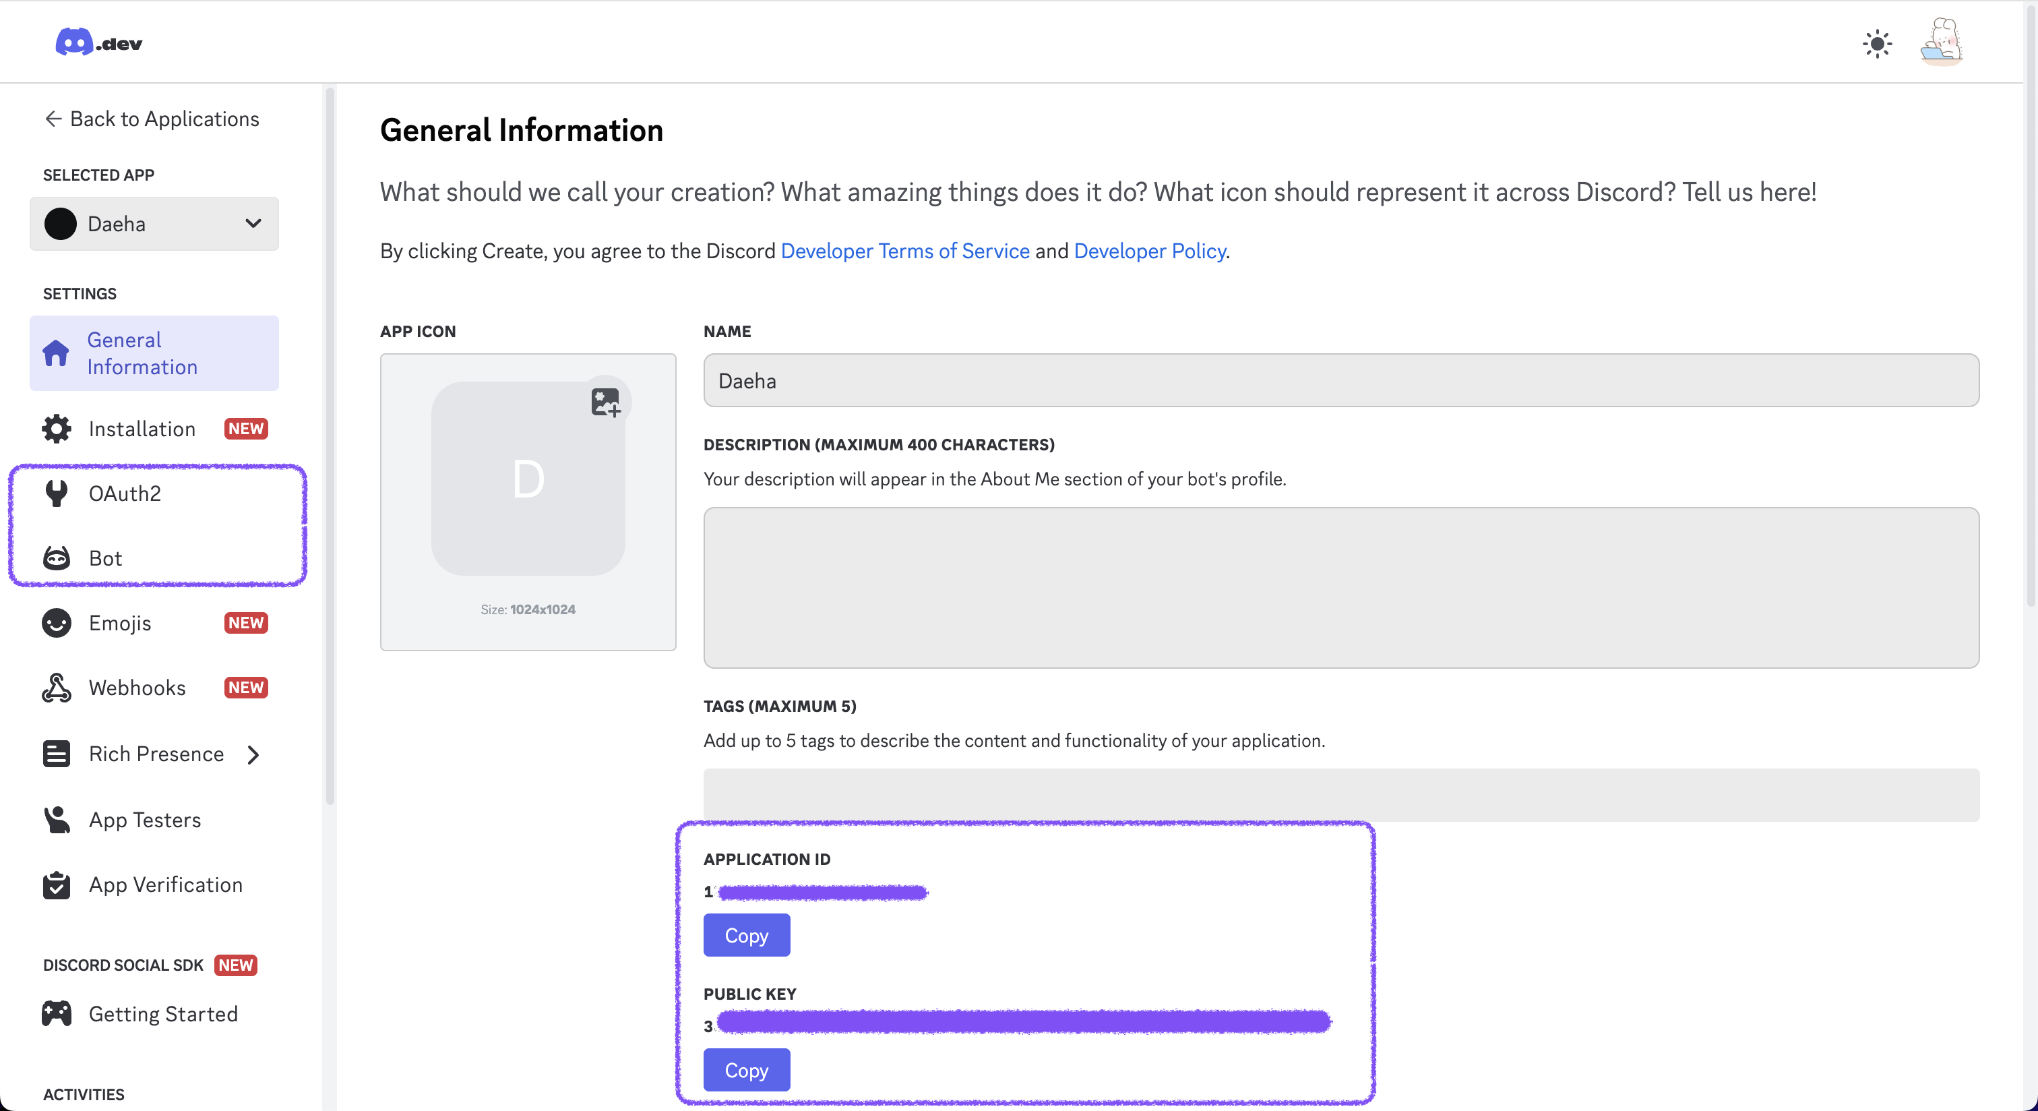Go to the Bot page
Screen dimensions: 2038x1111
pos(154,559)
